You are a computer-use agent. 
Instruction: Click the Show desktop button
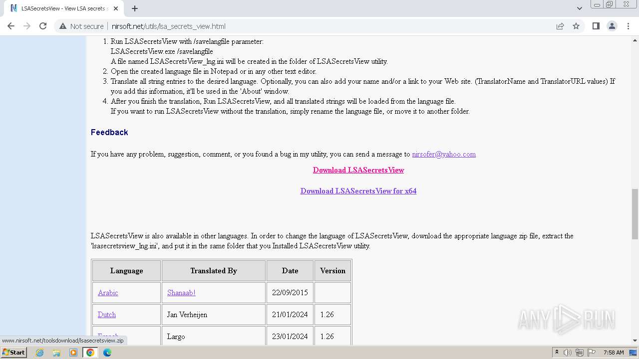pos(634,353)
